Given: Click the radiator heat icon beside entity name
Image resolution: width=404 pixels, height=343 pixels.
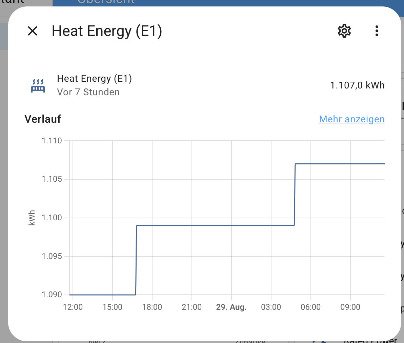Looking at the screenshot, I should tap(38, 86).
